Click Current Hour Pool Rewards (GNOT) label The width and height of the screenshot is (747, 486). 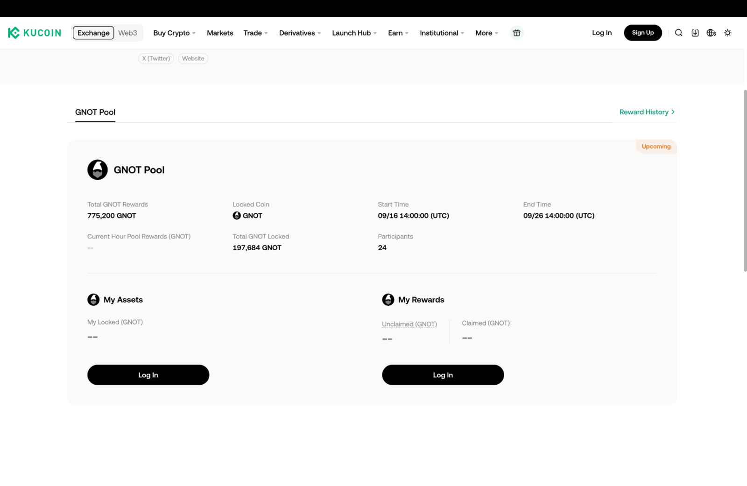point(139,237)
